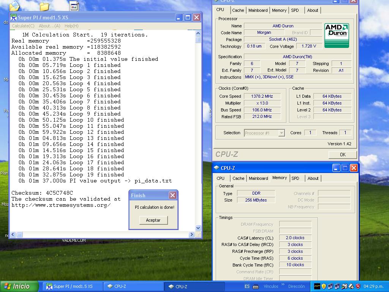Activate the second CPU-Z taskbar button

tap(194, 286)
